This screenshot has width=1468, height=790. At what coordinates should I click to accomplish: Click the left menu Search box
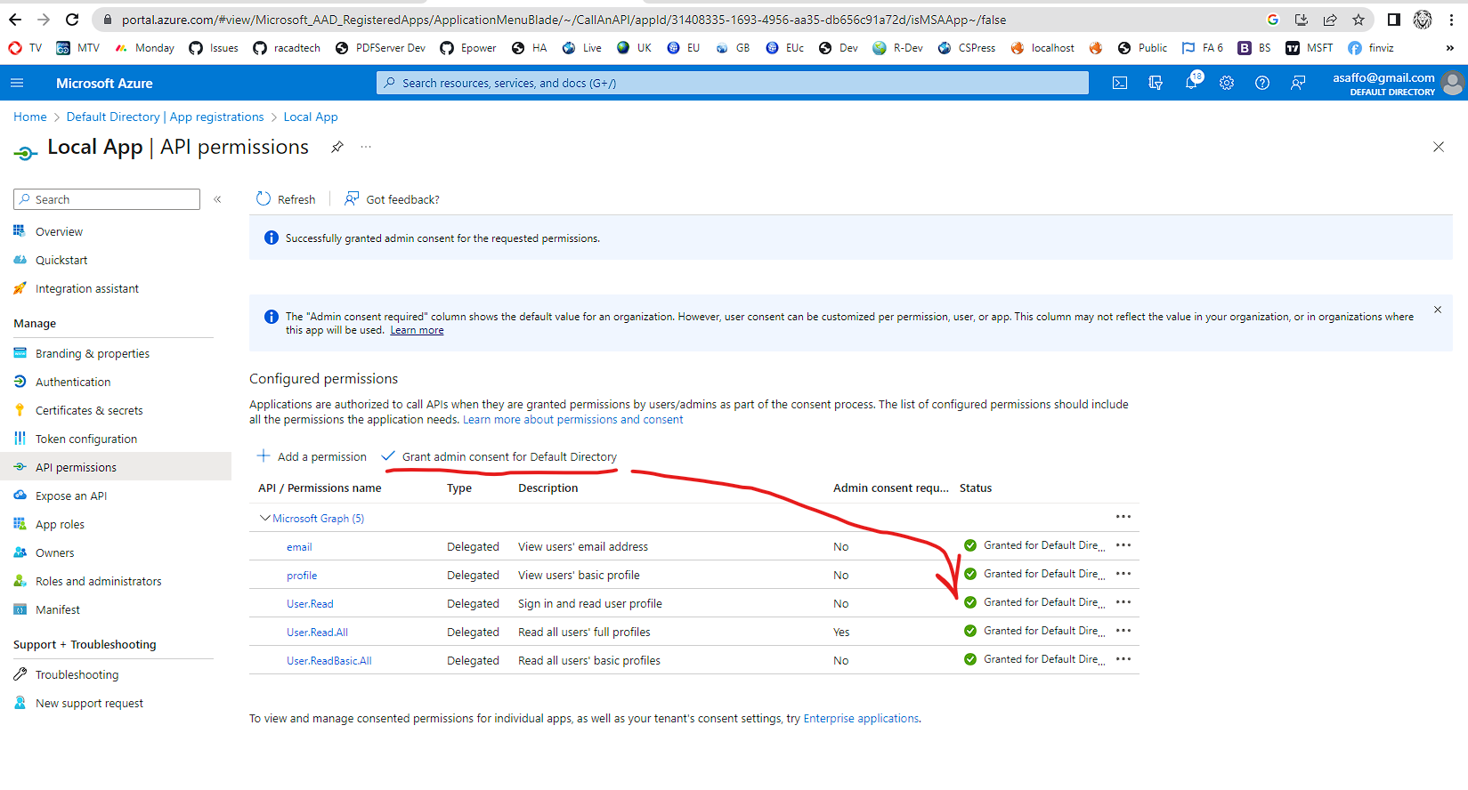107,199
